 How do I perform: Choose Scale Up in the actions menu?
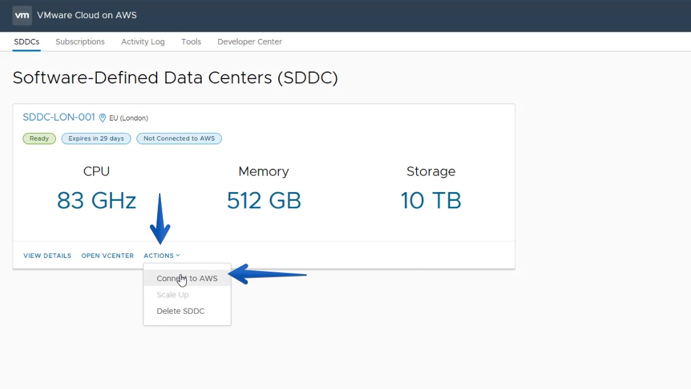[x=187, y=295]
